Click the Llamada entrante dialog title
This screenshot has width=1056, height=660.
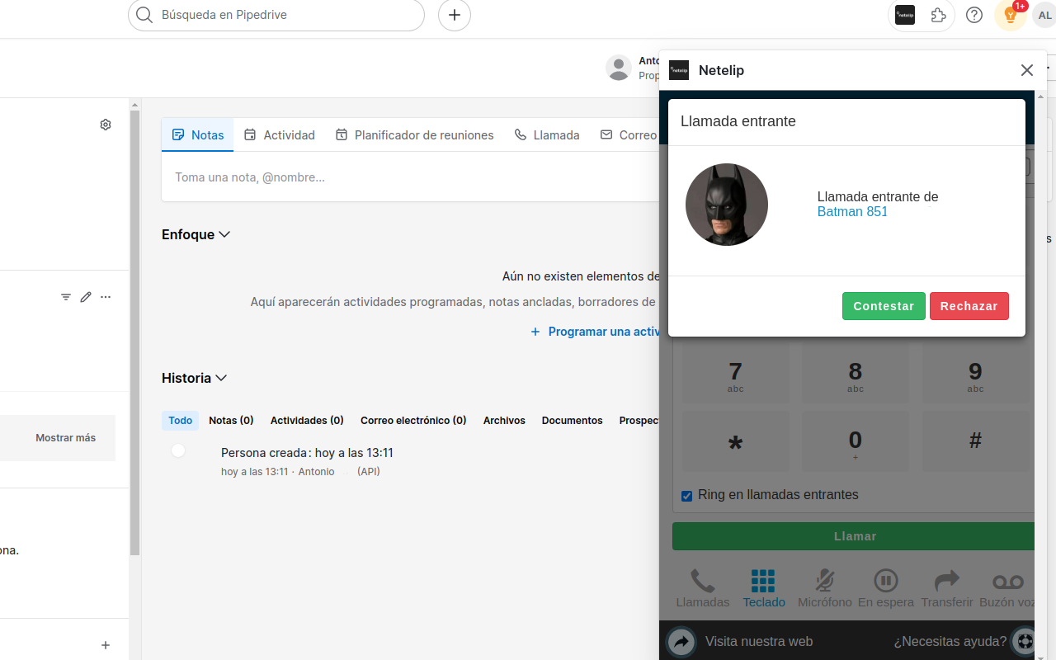(x=738, y=121)
